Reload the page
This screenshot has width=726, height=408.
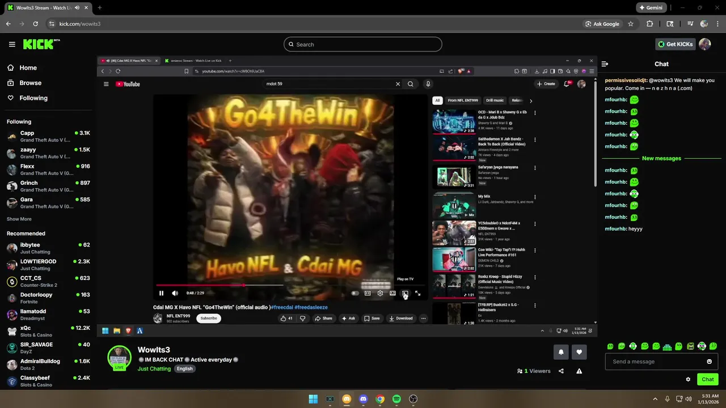pyautogui.click(x=36, y=24)
